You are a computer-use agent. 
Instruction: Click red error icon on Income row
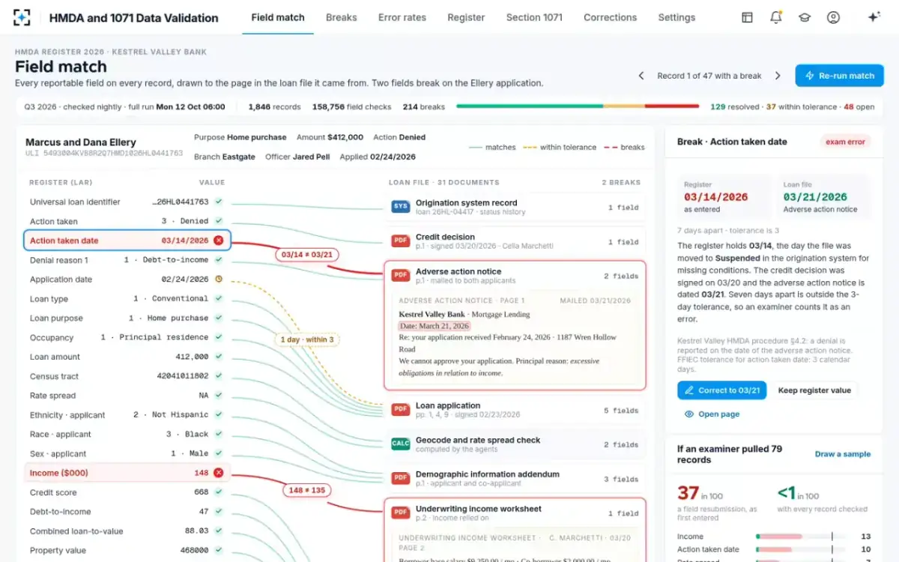pos(219,473)
